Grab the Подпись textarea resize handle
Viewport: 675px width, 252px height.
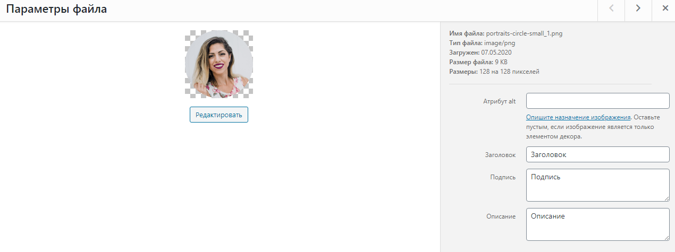666,198
